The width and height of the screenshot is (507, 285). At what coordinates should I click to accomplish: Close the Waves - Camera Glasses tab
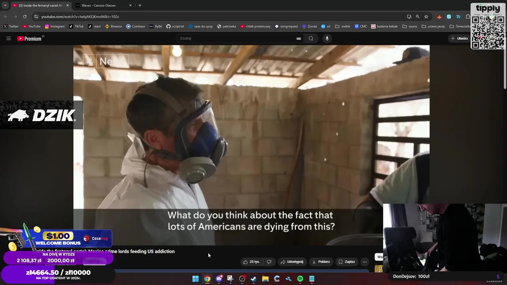click(130, 6)
